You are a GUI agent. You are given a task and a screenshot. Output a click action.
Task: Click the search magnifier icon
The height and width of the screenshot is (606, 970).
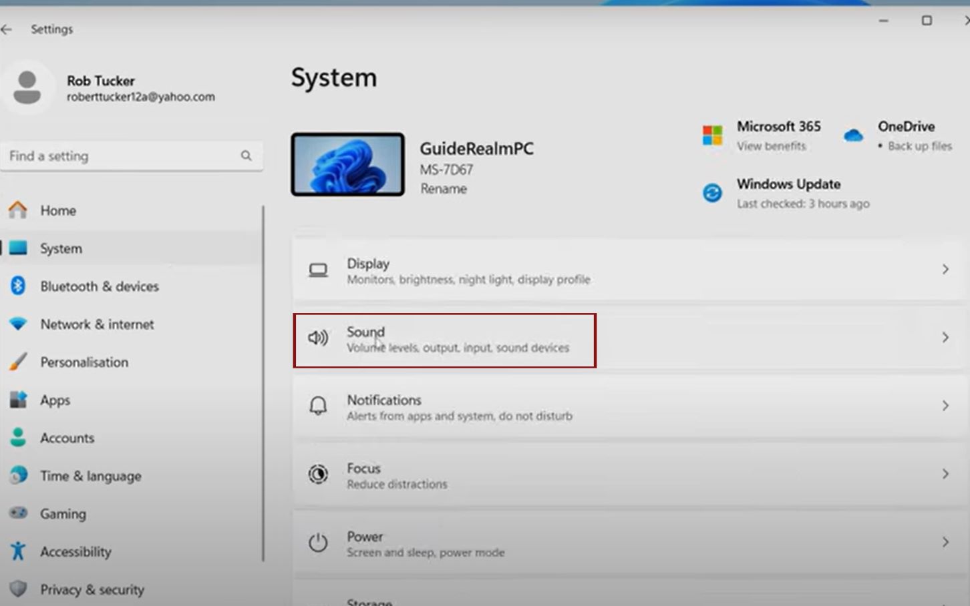pyautogui.click(x=246, y=156)
